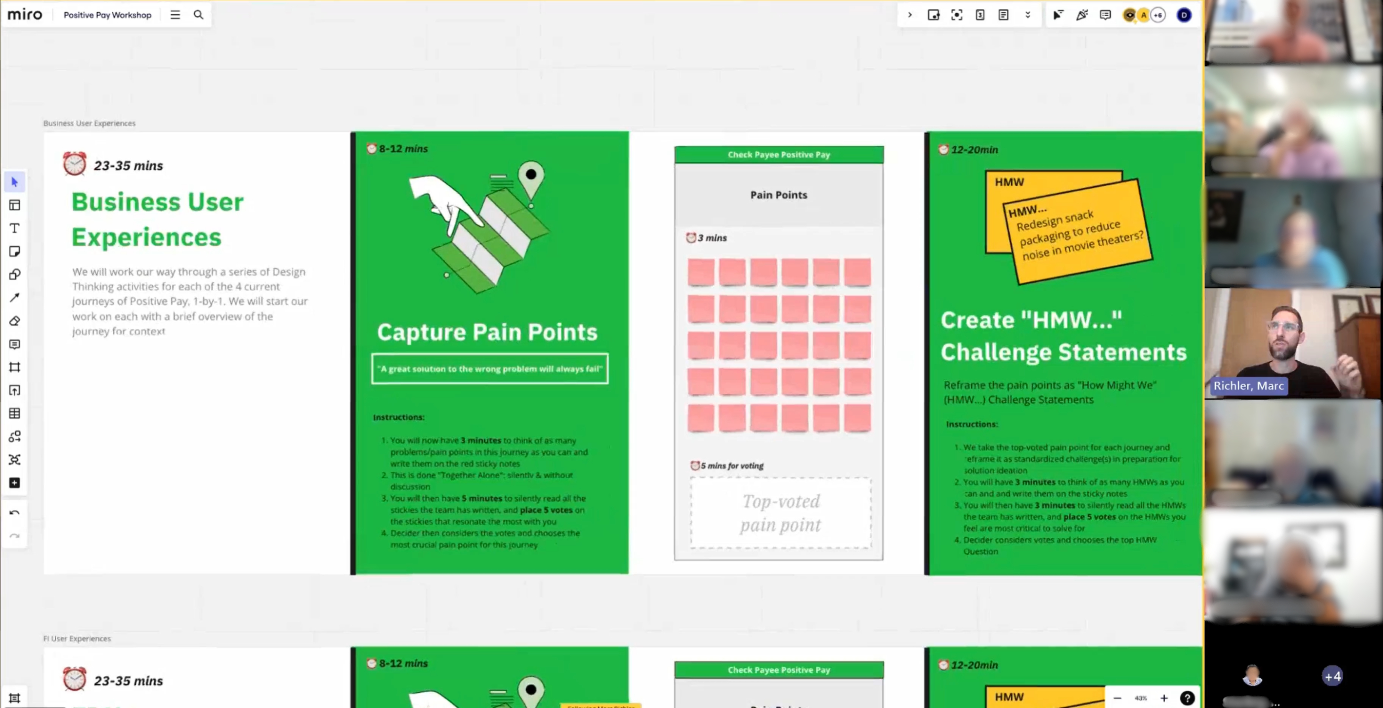
Task: Click the Redo arrow
Action: click(x=15, y=536)
